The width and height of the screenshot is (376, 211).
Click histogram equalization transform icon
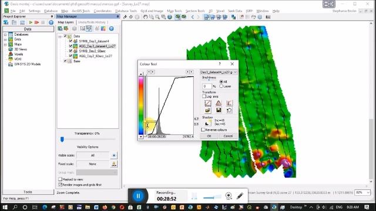(229, 103)
